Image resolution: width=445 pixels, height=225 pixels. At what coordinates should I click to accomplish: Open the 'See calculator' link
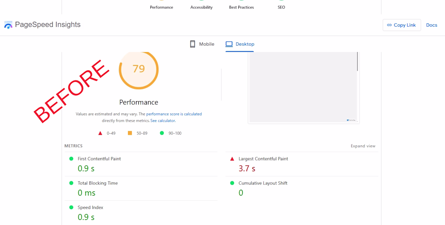[x=163, y=121]
